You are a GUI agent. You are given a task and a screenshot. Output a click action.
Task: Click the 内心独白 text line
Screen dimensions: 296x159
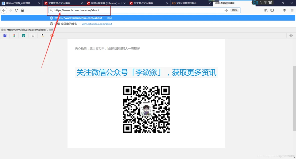click(x=107, y=49)
